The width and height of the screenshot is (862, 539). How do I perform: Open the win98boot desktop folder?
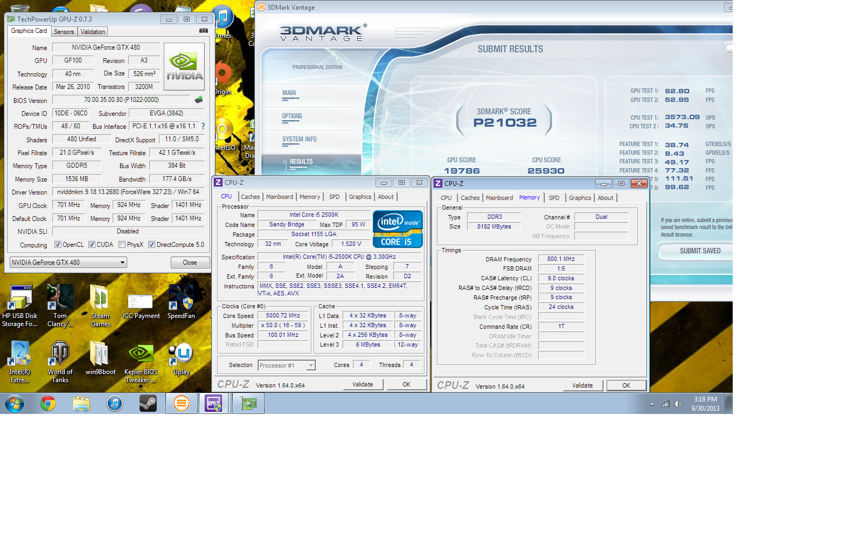click(x=100, y=358)
